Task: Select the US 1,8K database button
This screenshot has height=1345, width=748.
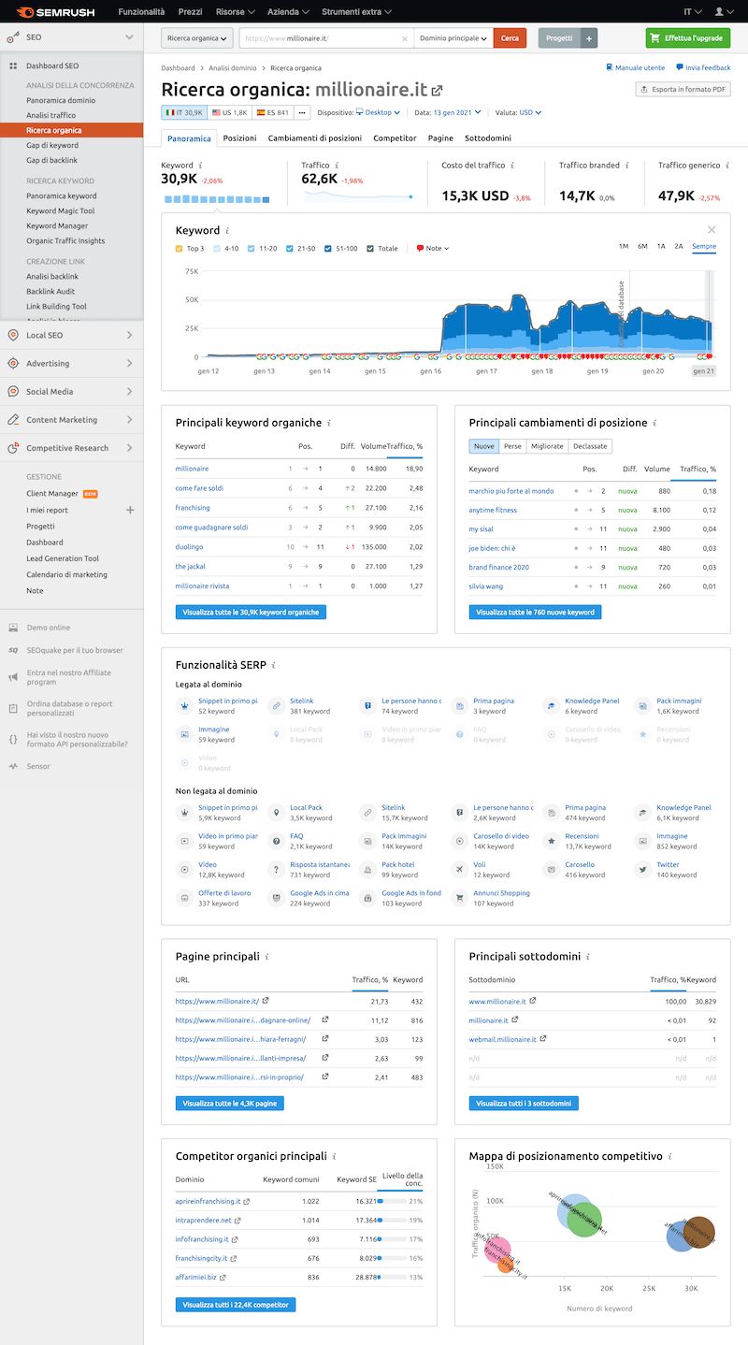Action: coord(230,112)
